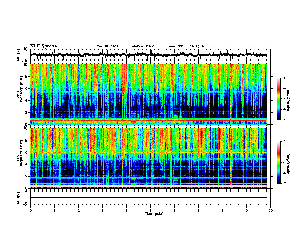Click the -3 value atop ch.2 colorbar
The image size is (305, 236).
[284, 142]
